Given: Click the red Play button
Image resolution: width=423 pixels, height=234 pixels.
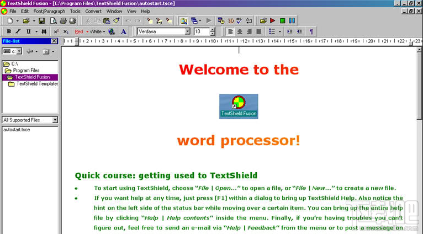Looking at the screenshot, I should click(272, 21).
